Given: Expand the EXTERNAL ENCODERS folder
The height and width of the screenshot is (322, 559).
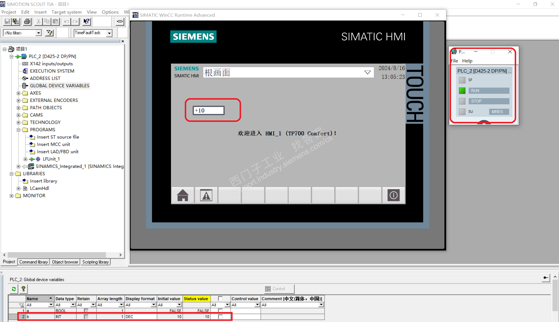Looking at the screenshot, I should (x=18, y=100).
